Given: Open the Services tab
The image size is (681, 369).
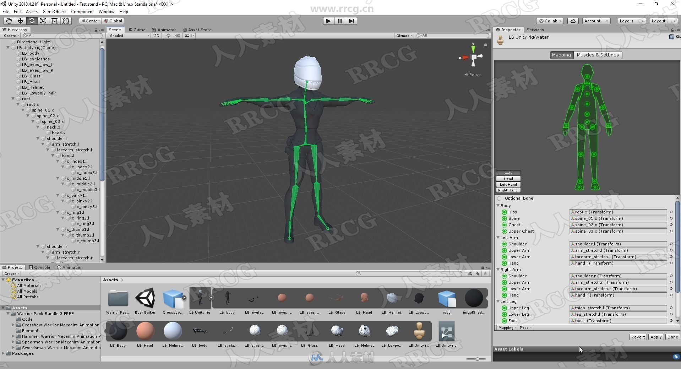Looking at the screenshot, I should tap(535, 30).
